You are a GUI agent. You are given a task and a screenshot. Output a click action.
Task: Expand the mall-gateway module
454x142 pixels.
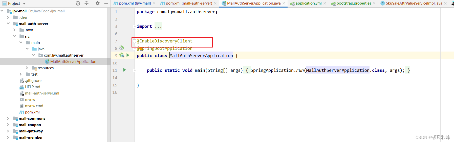tap(8, 131)
